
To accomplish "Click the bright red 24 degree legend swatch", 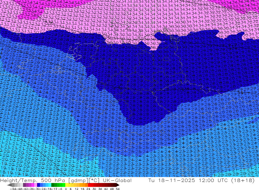I will click(x=89, y=185).
